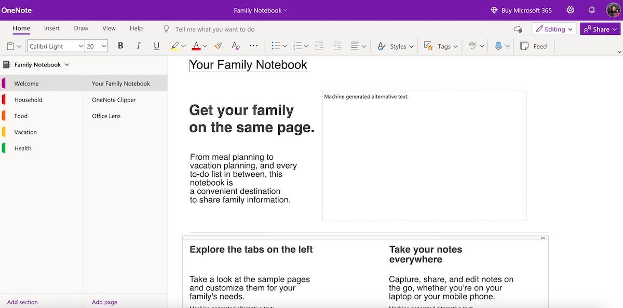Expand the font size dropdown
Image resolution: width=623 pixels, height=308 pixels.
[104, 46]
